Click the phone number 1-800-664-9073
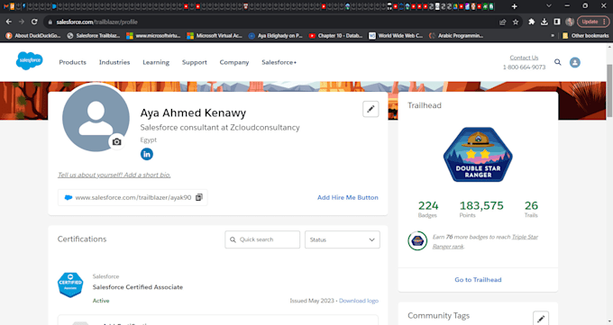This screenshot has height=325, width=613. pyautogui.click(x=524, y=68)
